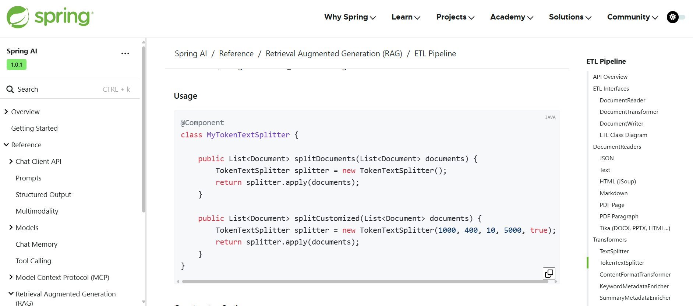Click the @Component annotation in code
This screenshot has width=693, height=306.
pos(202,123)
